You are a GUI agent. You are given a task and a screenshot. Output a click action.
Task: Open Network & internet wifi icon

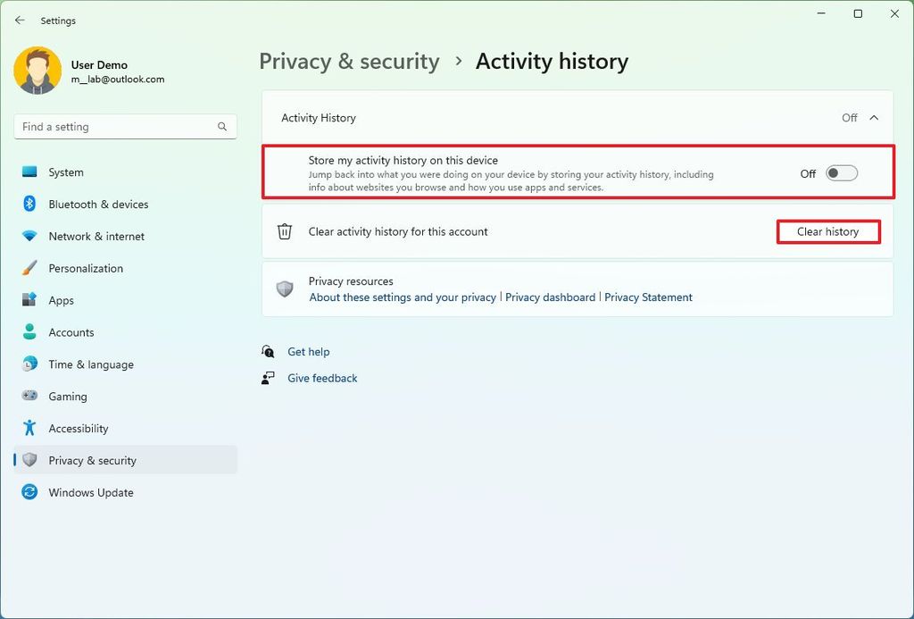(29, 237)
